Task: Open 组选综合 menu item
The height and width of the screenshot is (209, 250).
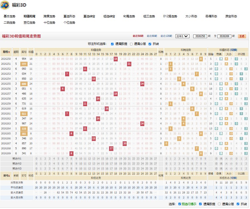Action: 109,16
